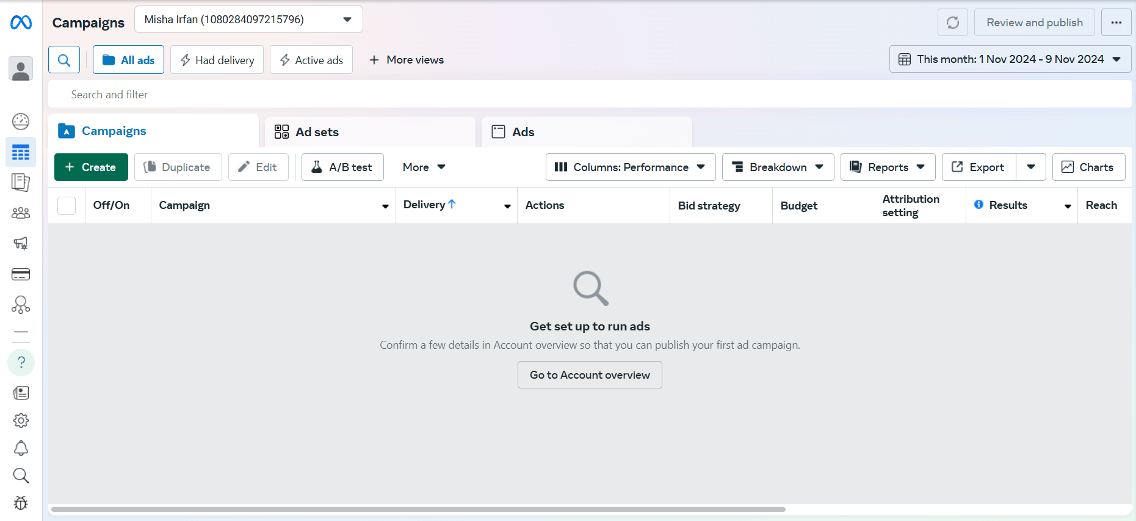Open Billing card icon in sidebar
1136x521 pixels.
pyautogui.click(x=21, y=274)
